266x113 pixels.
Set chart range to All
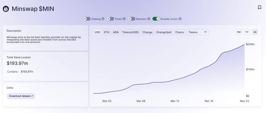[x=255, y=32]
